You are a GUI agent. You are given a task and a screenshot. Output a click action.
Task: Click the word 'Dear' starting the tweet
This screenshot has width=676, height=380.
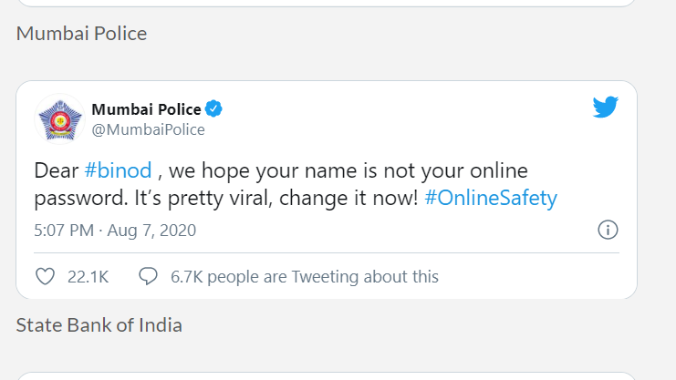coord(56,170)
